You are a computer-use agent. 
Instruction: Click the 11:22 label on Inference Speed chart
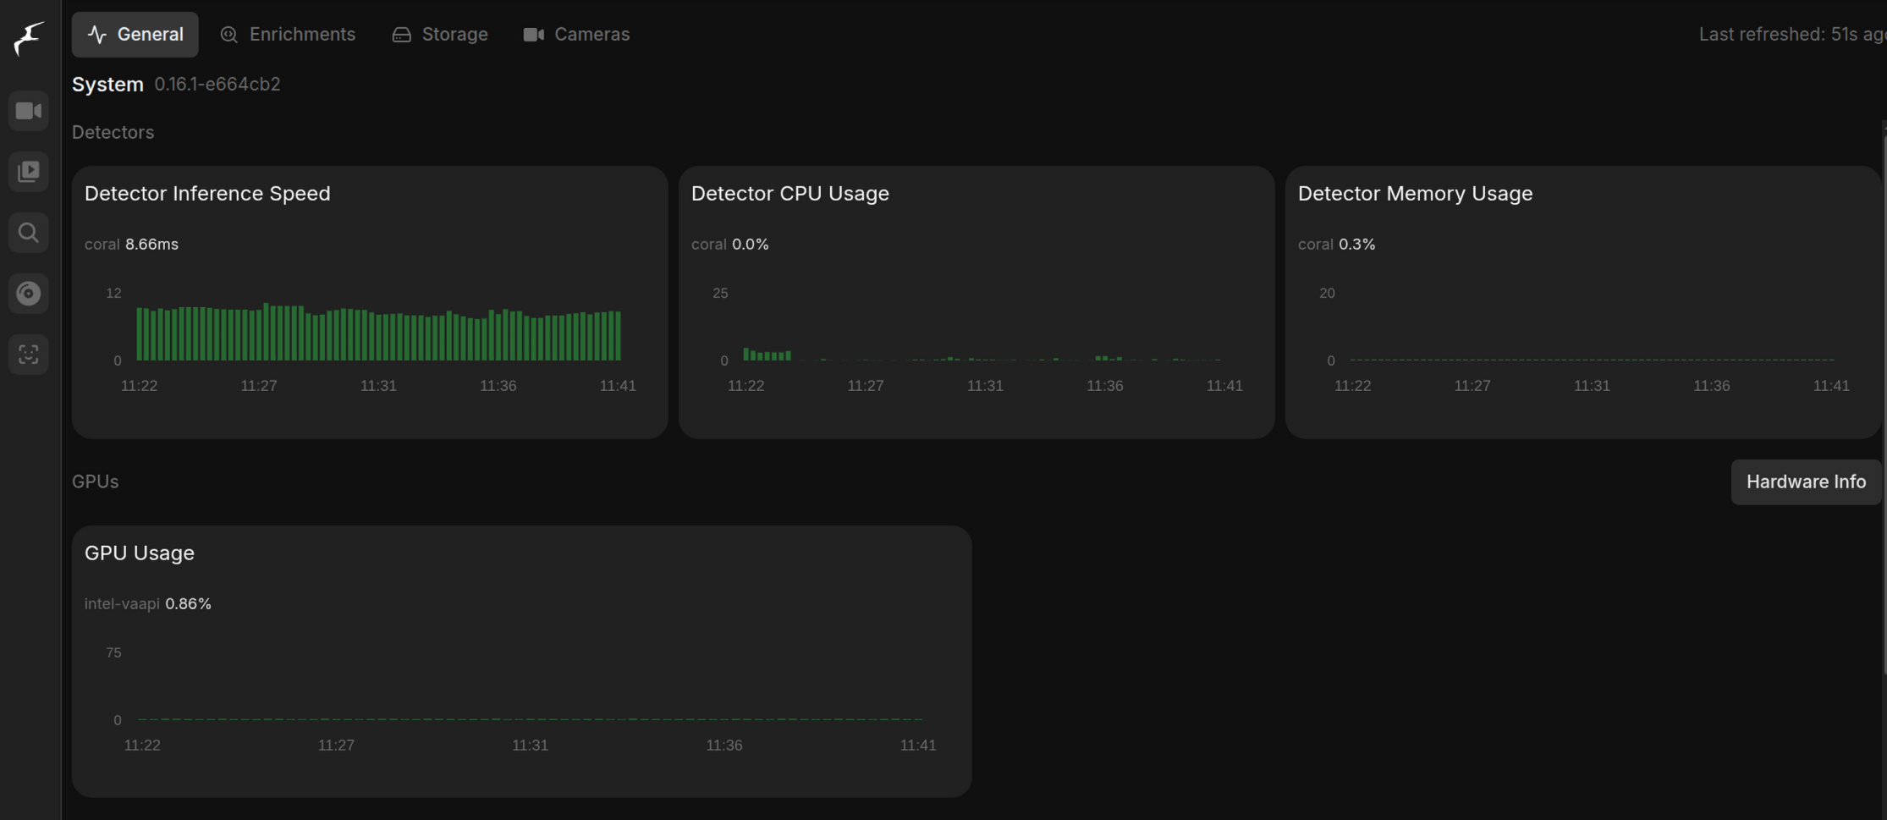(139, 386)
